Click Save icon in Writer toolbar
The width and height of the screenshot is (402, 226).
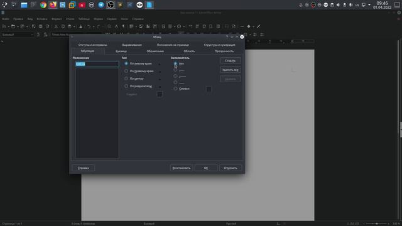tap(23, 26)
